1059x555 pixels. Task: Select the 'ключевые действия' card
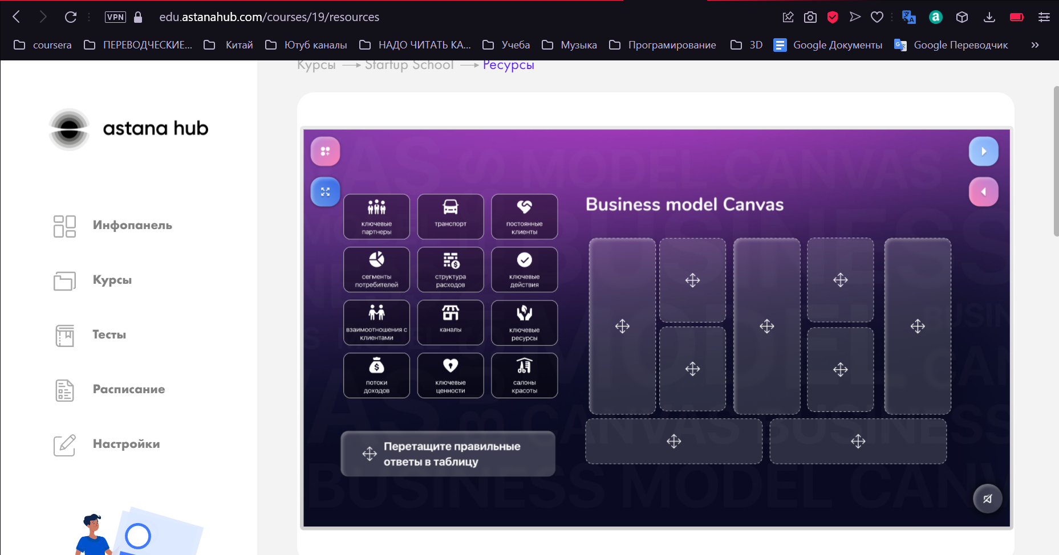point(524,270)
